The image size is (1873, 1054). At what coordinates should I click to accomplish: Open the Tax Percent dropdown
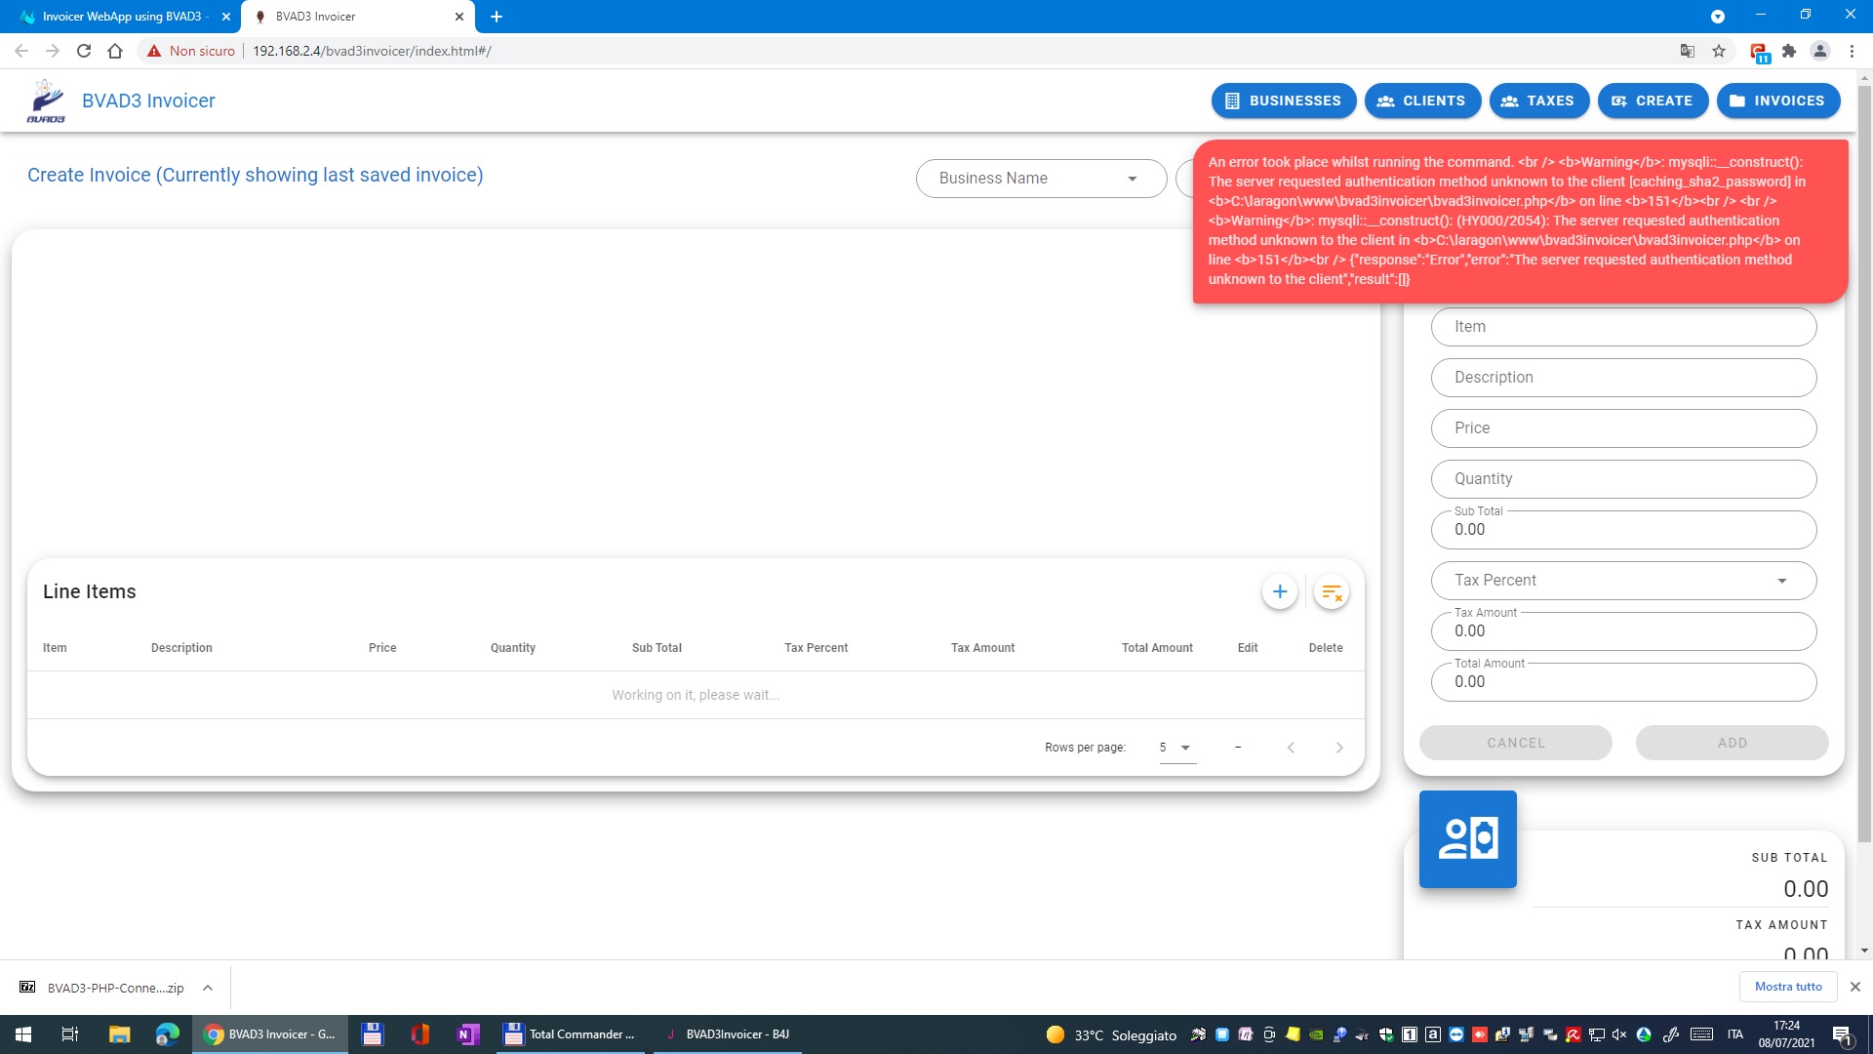[x=1622, y=581]
